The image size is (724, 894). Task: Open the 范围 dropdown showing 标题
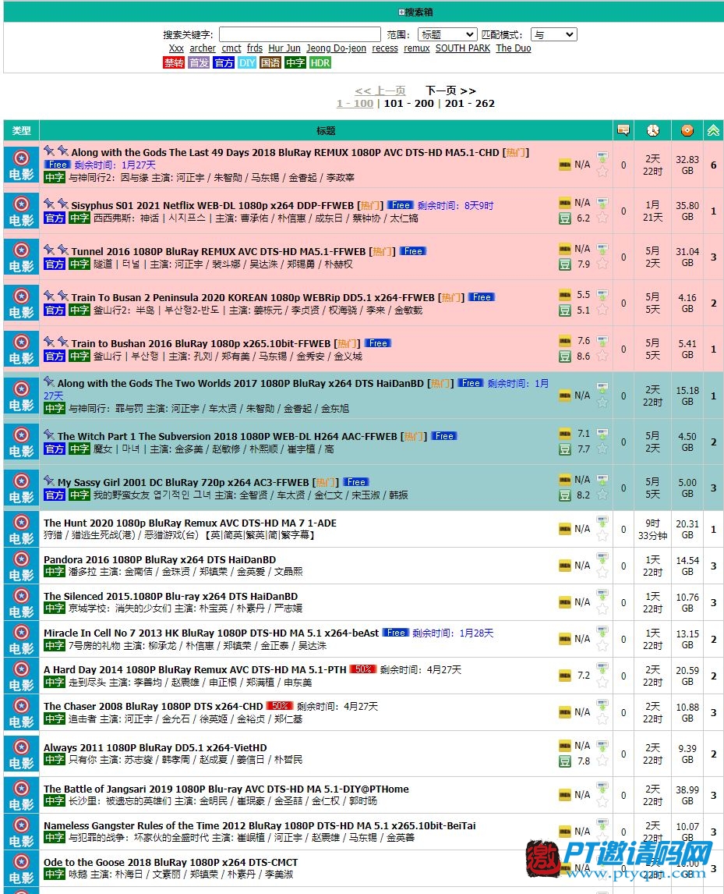pos(447,34)
